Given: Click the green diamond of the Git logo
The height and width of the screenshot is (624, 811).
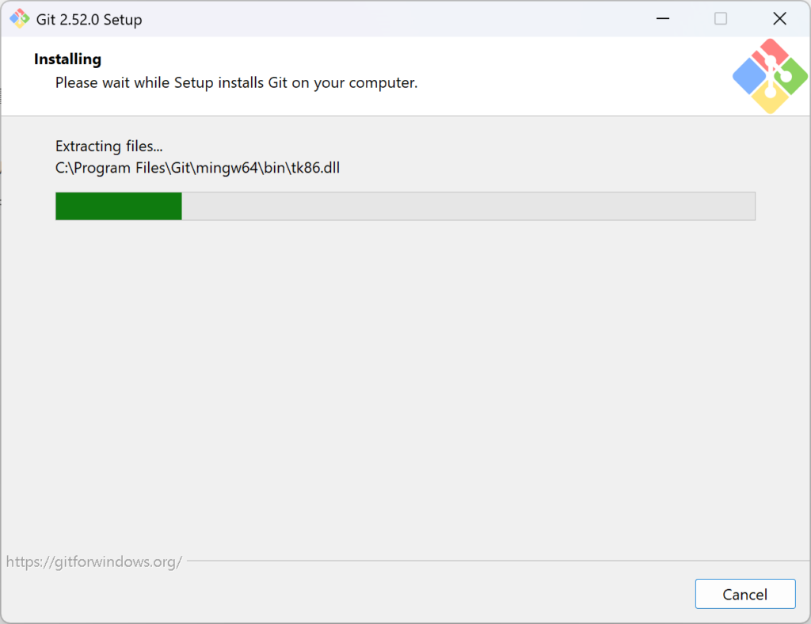Looking at the screenshot, I should click(x=791, y=76).
